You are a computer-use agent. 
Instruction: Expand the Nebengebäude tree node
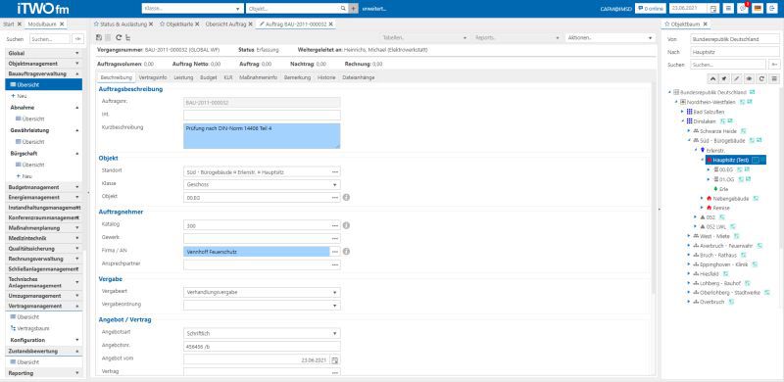point(703,199)
